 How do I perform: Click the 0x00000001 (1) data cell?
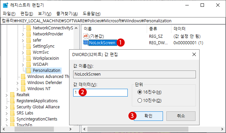pyautogui.click(x=188, y=43)
